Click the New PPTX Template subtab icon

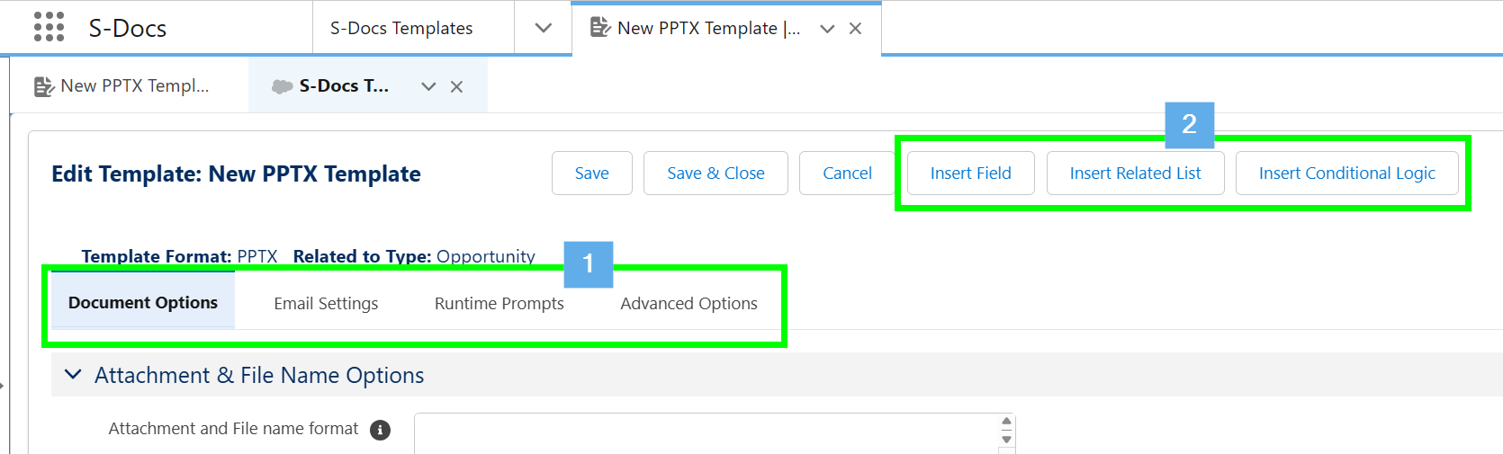coord(43,86)
